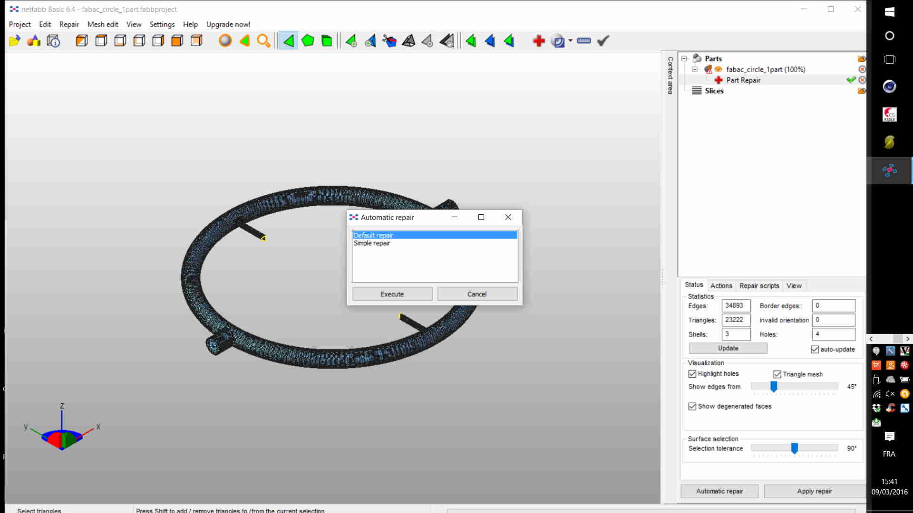Uncheck the auto-update checkbox
Screen dimensions: 913x513
pos(815,350)
